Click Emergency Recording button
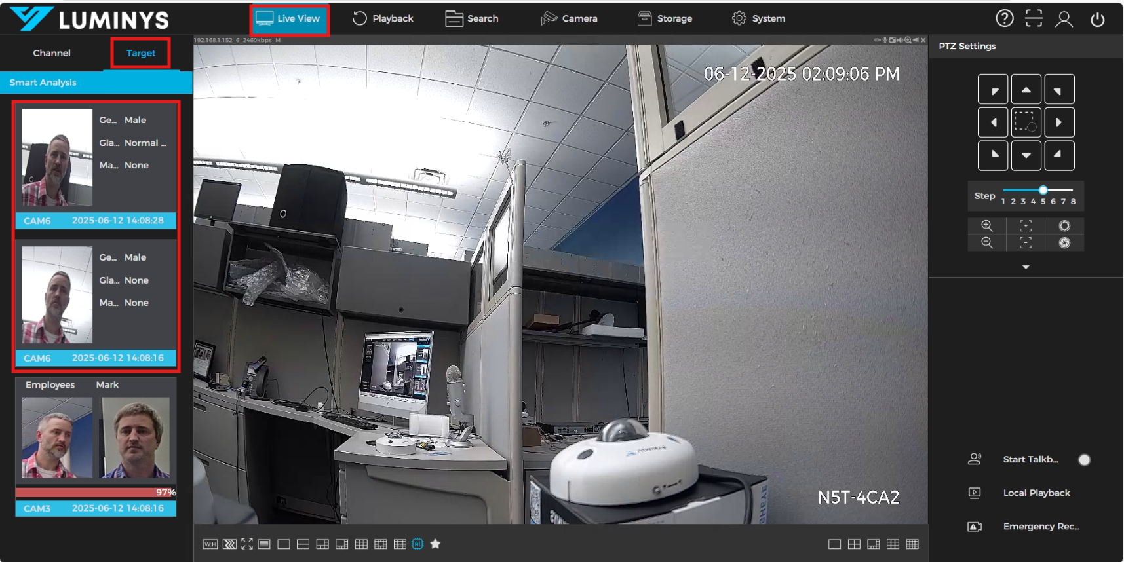The image size is (1124, 562). tap(1040, 527)
